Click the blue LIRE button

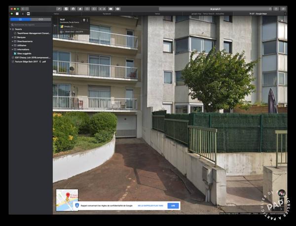[x=173, y=206]
